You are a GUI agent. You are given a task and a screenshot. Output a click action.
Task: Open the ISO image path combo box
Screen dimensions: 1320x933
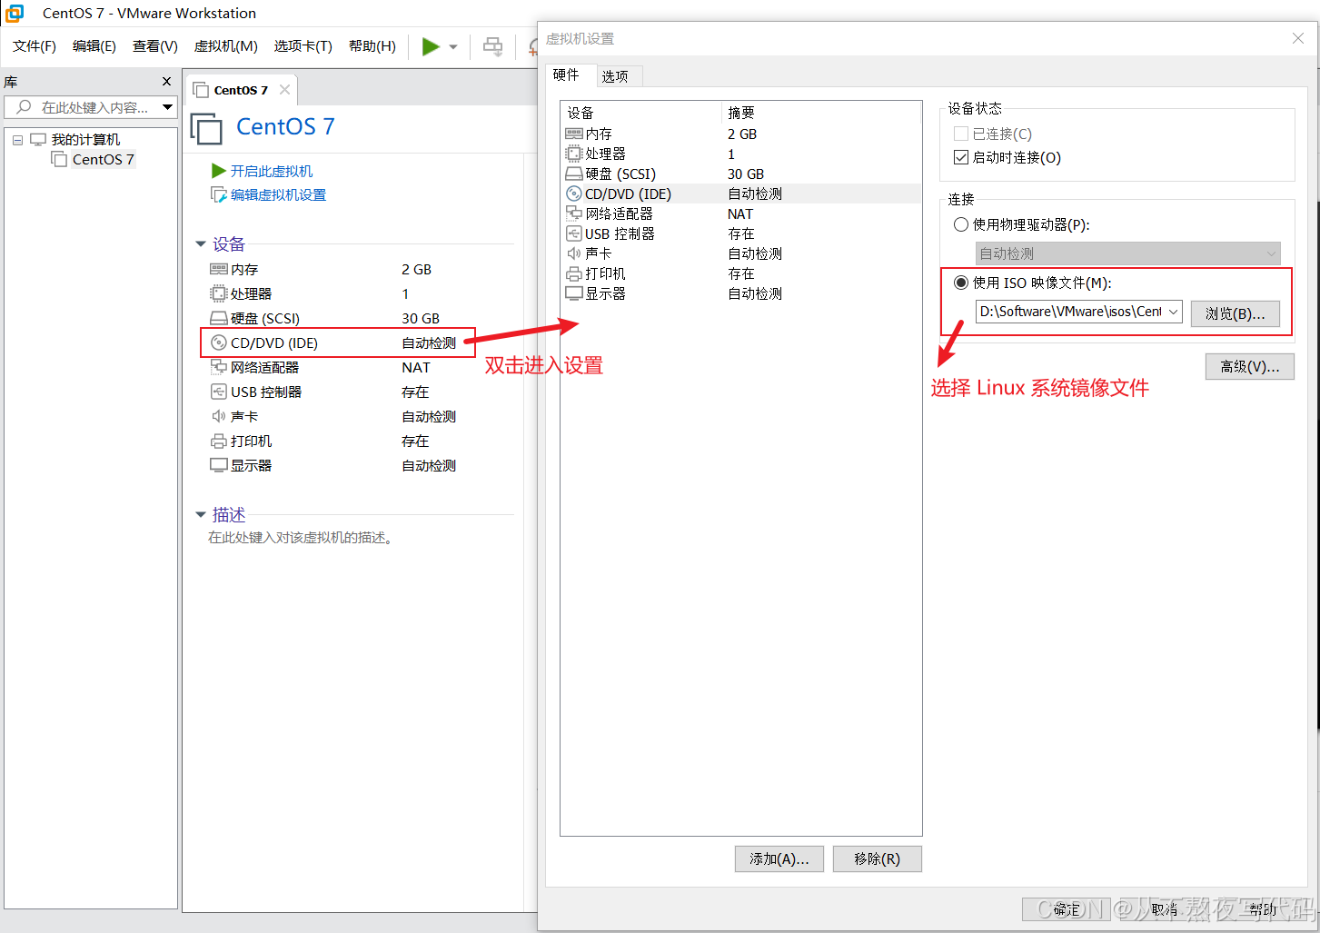tap(1079, 312)
